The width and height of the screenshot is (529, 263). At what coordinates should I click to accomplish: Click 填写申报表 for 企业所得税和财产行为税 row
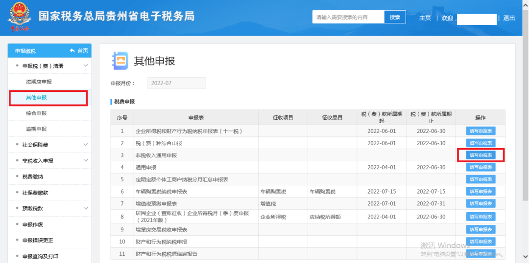point(481,131)
